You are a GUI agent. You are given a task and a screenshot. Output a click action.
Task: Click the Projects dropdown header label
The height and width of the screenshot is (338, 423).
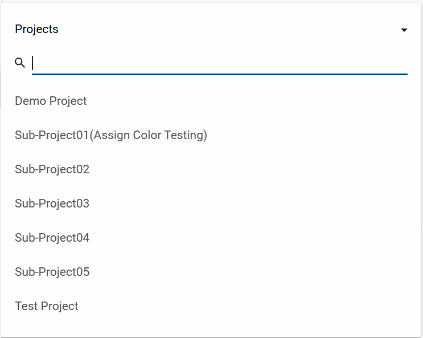[37, 29]
